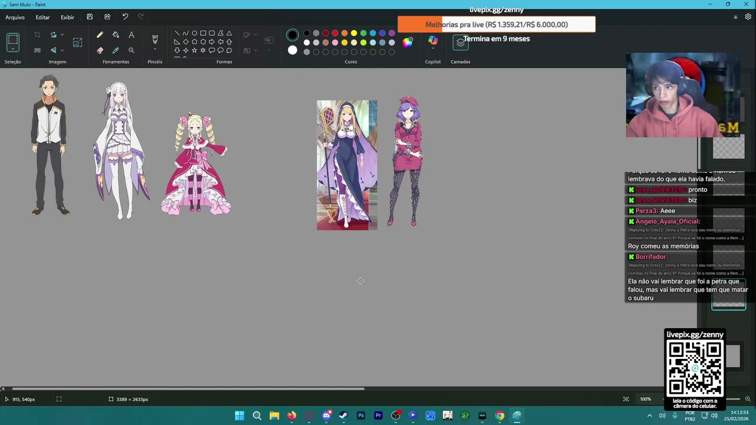This screenshot has height=425, width=756.
Task: Choose the straight line shape
Action: 177,33
